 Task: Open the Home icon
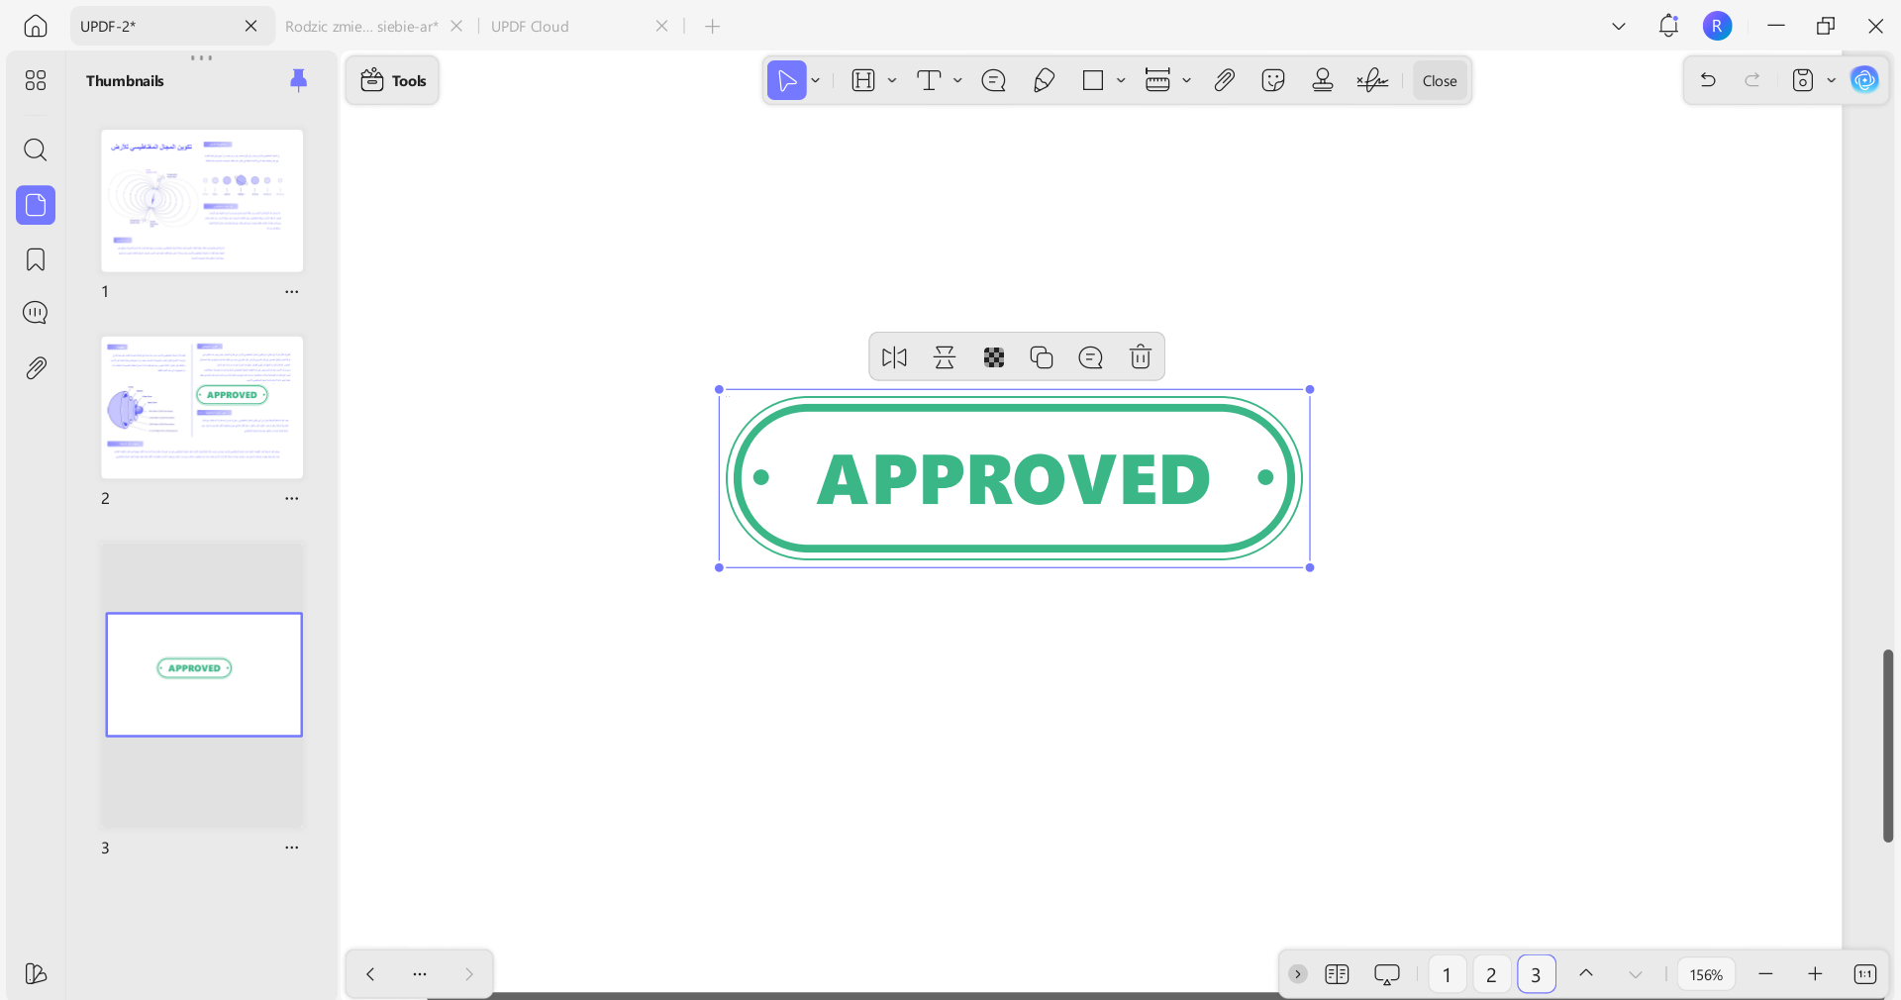point(36,27)
